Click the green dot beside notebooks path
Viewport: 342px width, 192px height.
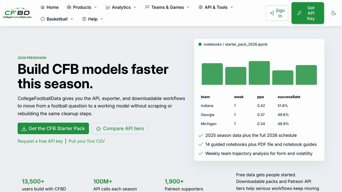(200, 44)
